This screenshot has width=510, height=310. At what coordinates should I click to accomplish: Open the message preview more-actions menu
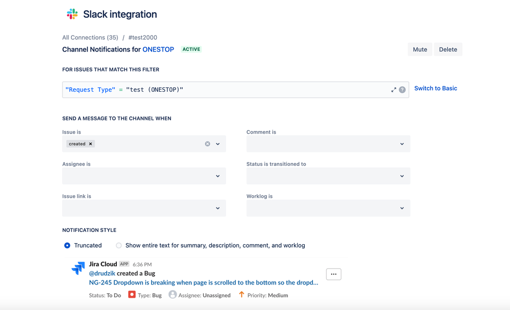334,274
